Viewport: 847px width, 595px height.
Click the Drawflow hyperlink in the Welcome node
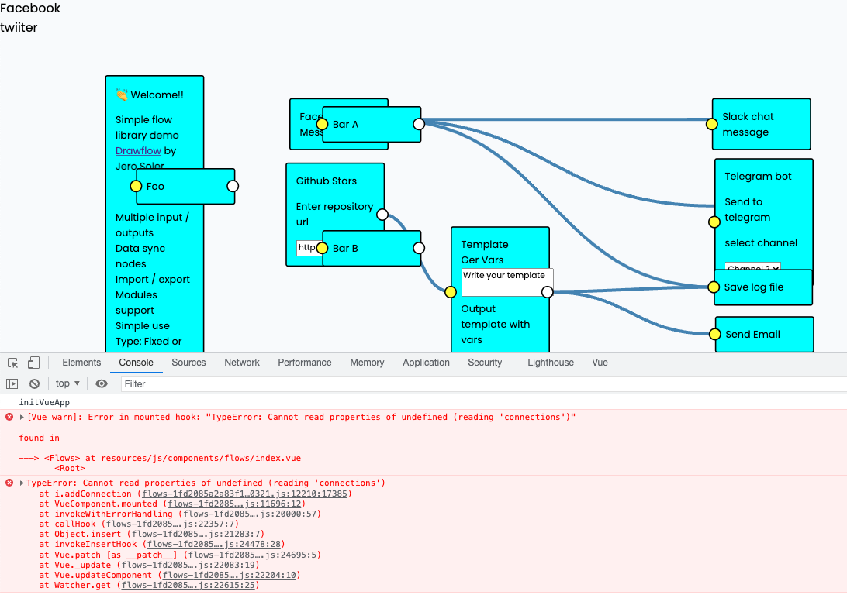point(138,150)
